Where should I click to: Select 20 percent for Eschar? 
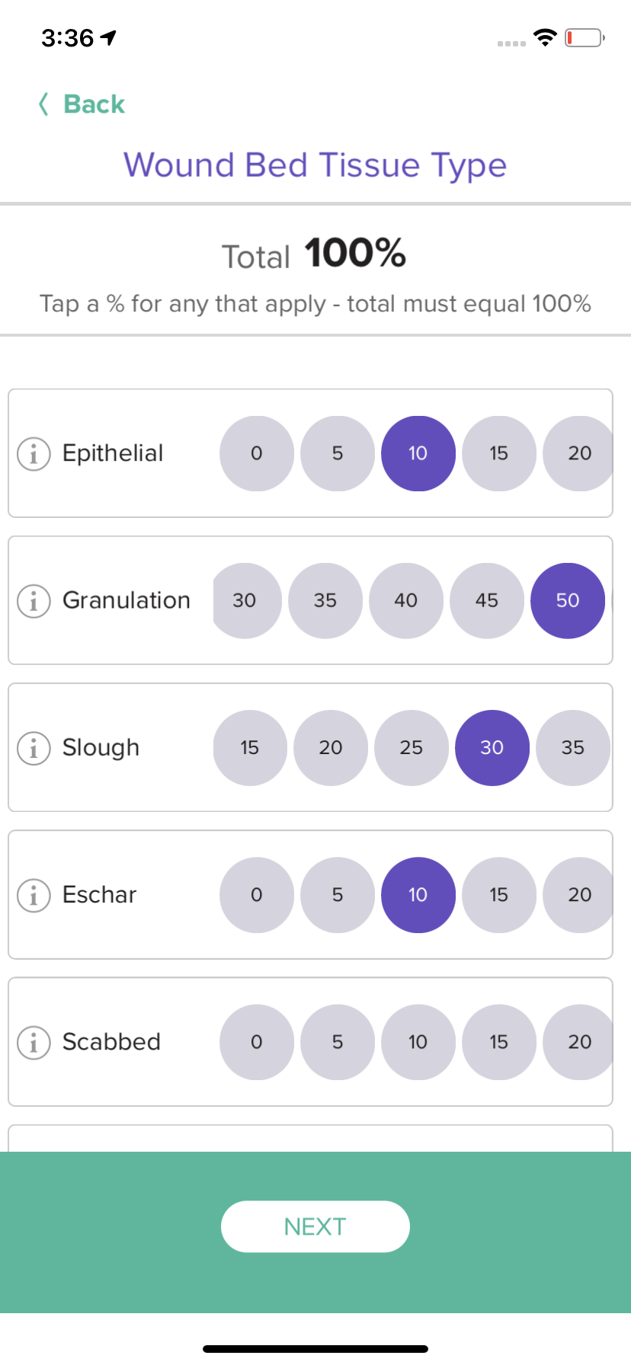(x=578, y=894)
